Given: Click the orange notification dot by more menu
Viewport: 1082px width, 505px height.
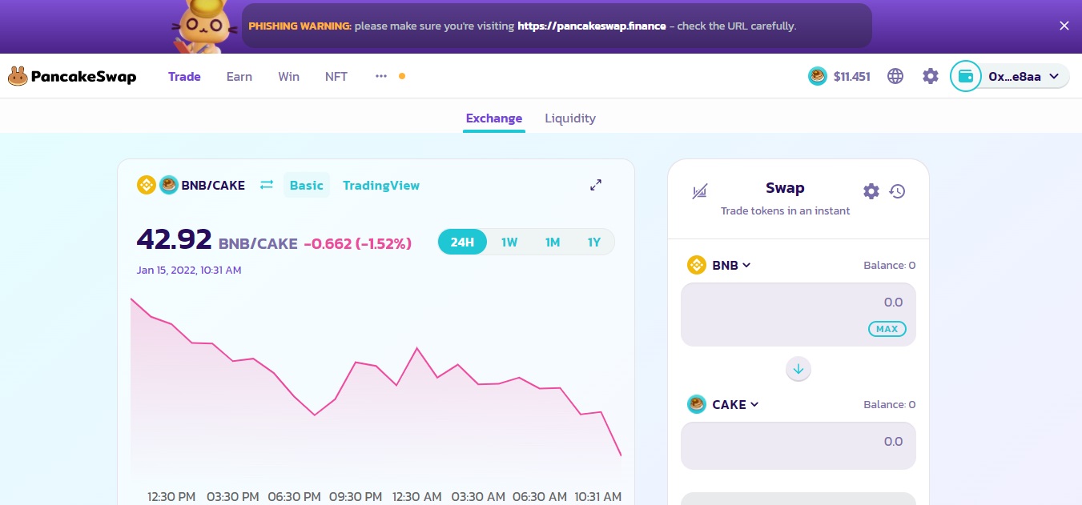Looking at the screenshot, I should pyautogui.click(x=402, y=77).
